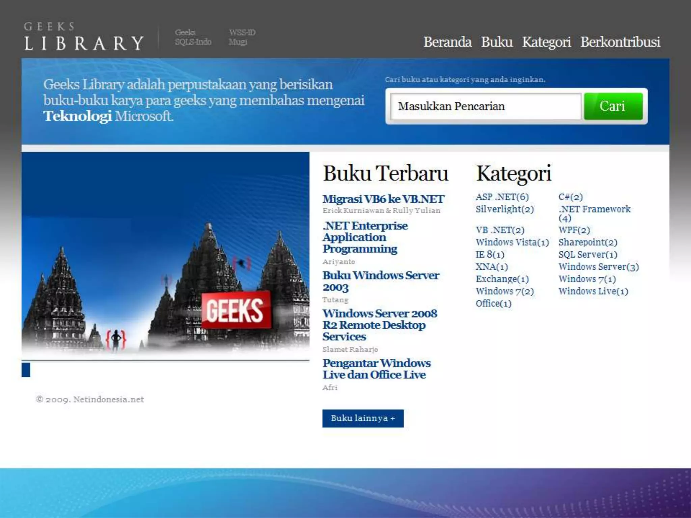Click the Buku lainnya + button
Image resolution: width=691 pixels, height=518 pixels.
click(x=363, y=419)
